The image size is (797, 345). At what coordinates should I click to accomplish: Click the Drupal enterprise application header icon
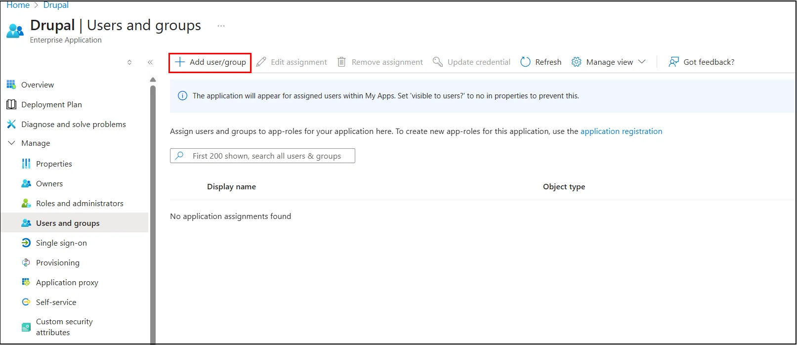point(15,31)
